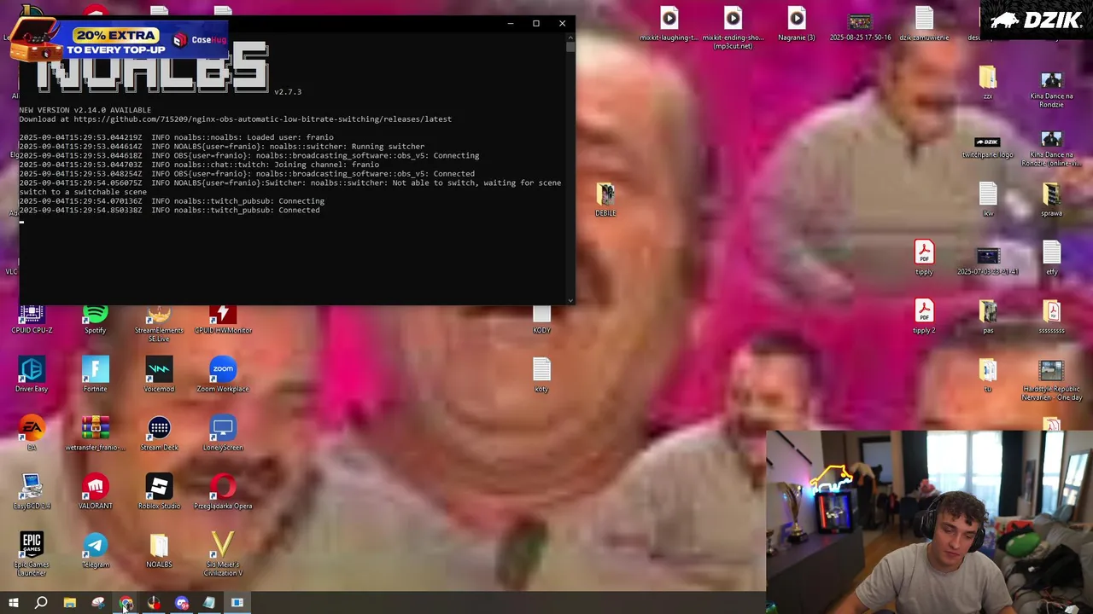
Task: Open the sprawa folder
Action: pyautogui.click(x=1051, y=200)
